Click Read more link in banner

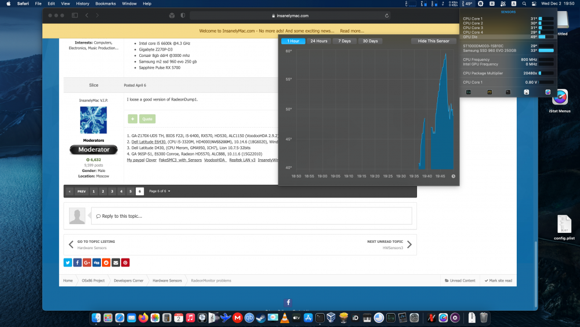click(352, 31)
